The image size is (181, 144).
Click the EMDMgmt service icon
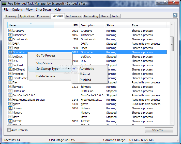coord(10,69)
